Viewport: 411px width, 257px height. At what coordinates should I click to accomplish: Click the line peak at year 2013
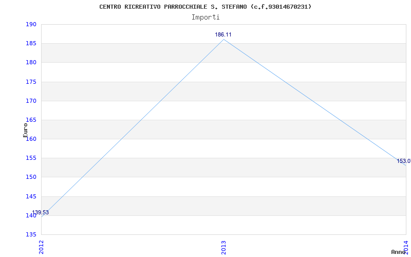[x=223, y=40]
